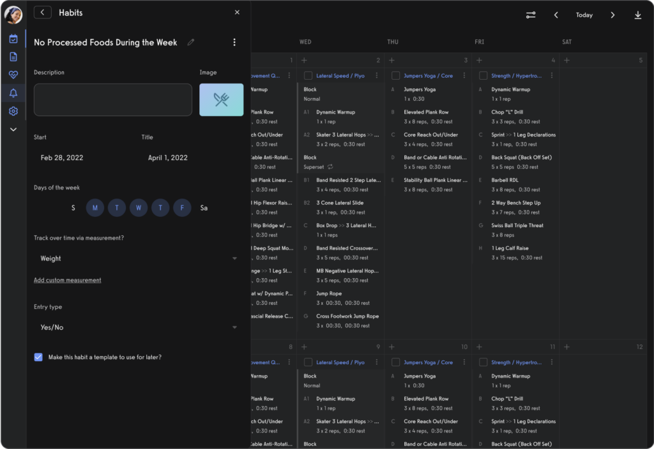Viewport: 654px width, 449px height.
Task: Open the calendar icon in the sidebar
Action: click(x=14, y=38)
